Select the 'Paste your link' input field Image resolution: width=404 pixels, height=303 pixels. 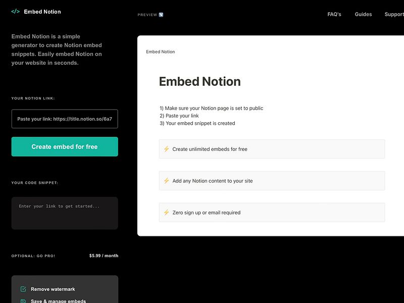(65, 119)
